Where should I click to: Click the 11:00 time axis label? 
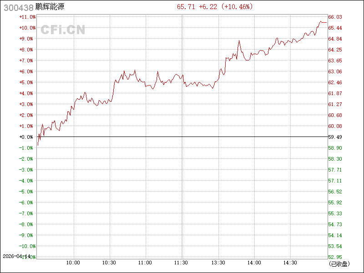pyautogui.click(x=145, y=263)
